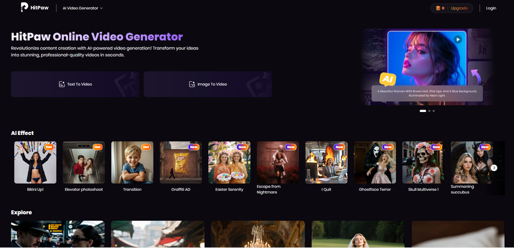Click the coin credits icon

(438, 8)
